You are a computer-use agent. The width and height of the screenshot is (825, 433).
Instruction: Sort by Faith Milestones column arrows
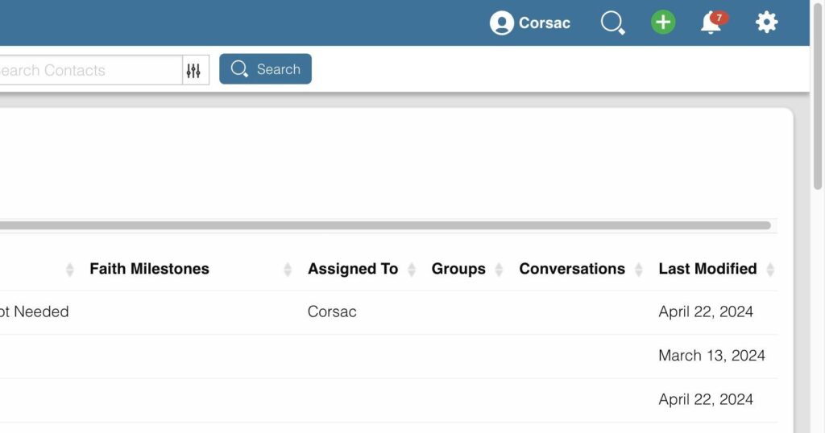pyautogui.click(x=288, y=270)
